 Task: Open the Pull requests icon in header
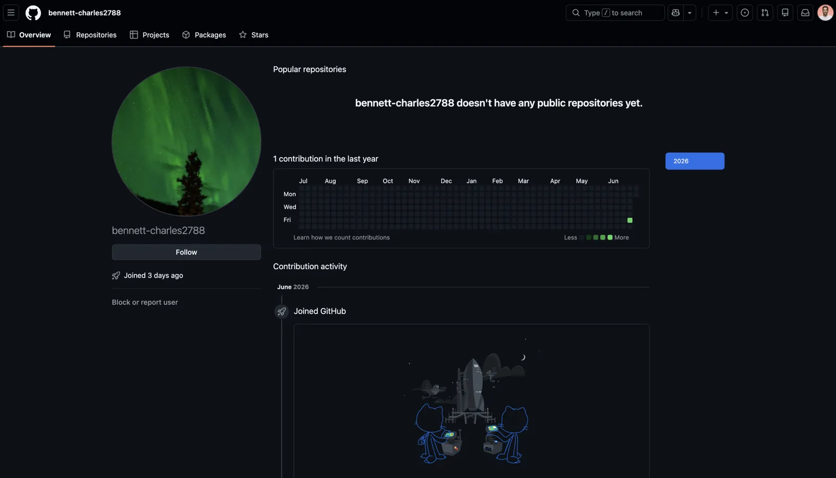pyautogui.click(x=765, y=13)
